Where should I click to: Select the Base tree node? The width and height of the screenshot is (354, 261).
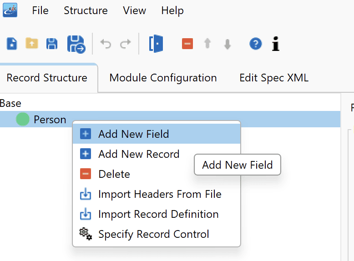pos(10,103)
